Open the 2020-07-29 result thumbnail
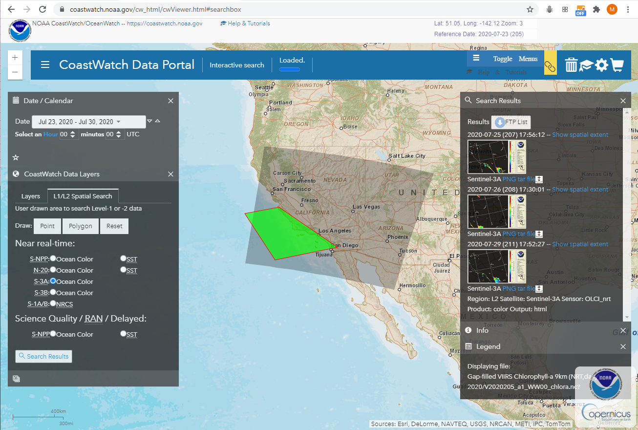Image resolution: width=638 pixels, height=430 pixels. 497,266
